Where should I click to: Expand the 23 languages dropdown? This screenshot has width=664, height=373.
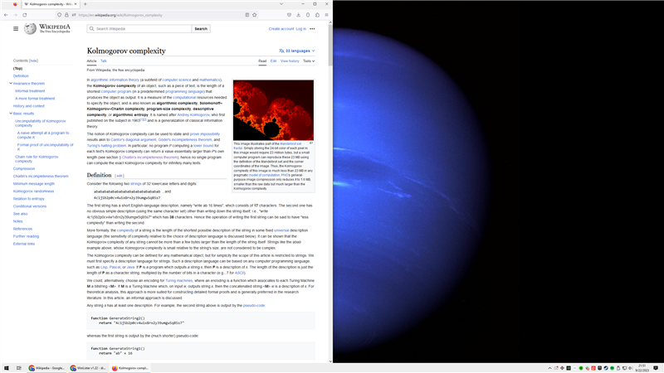click(x=296, y=51)
